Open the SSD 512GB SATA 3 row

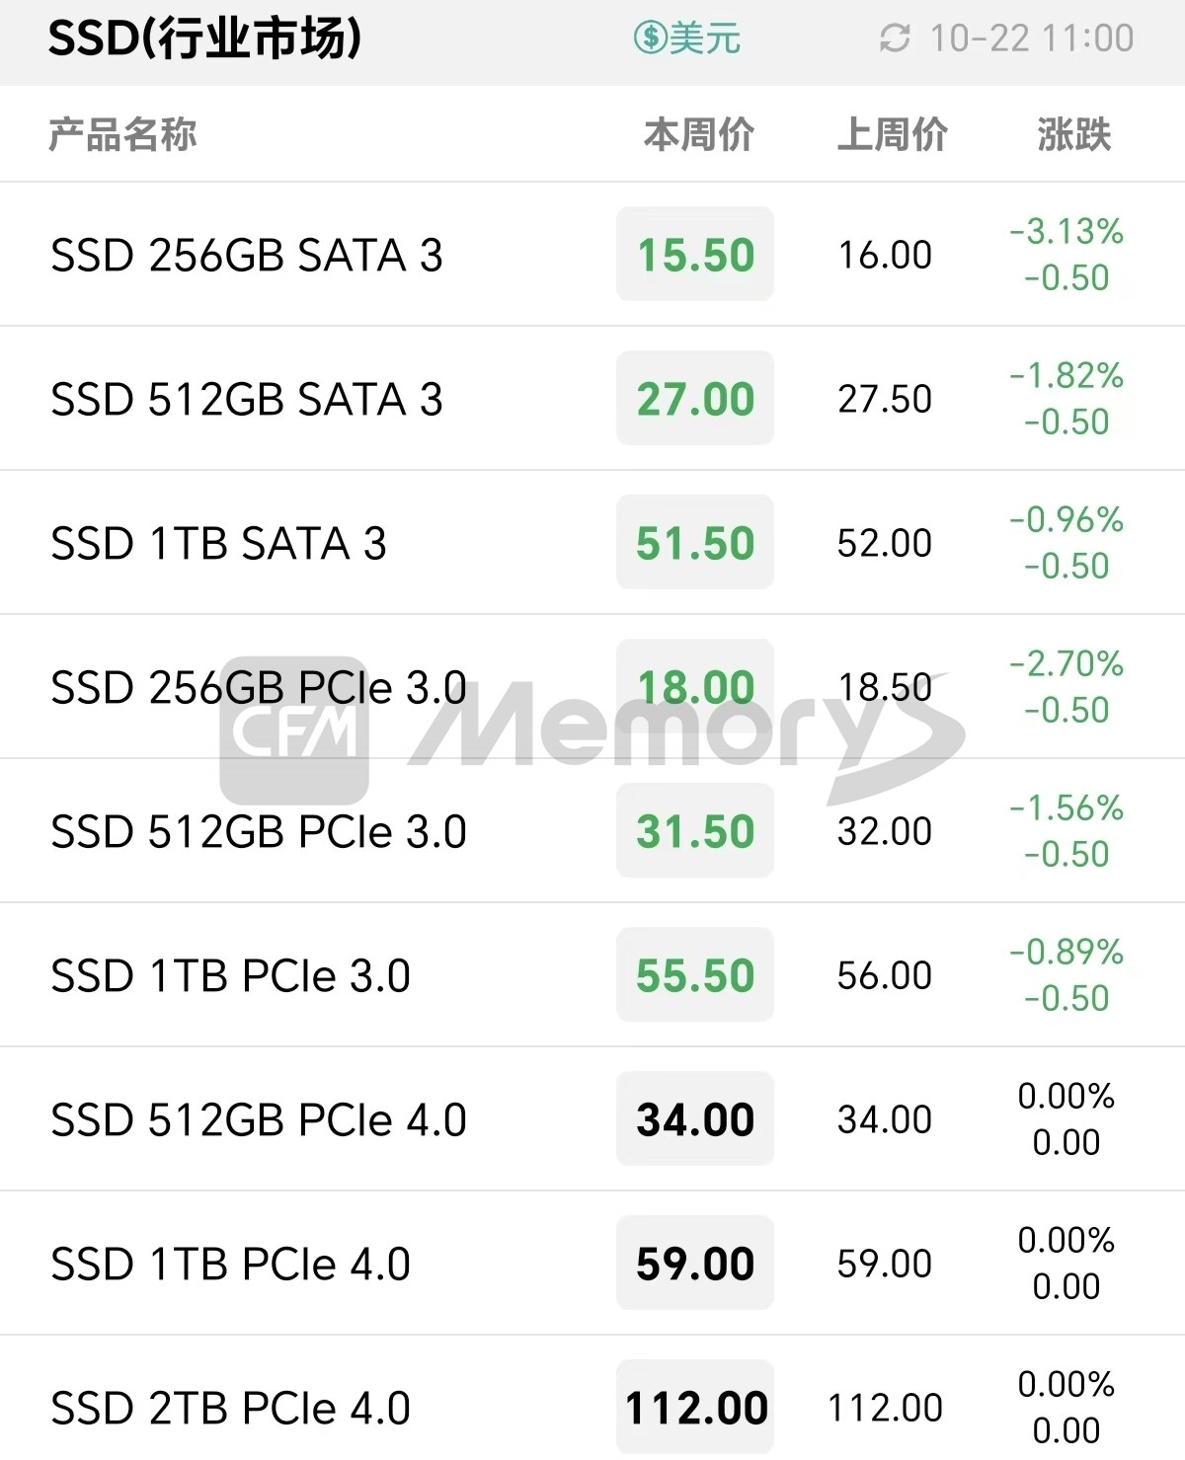[x=592, y=399]
